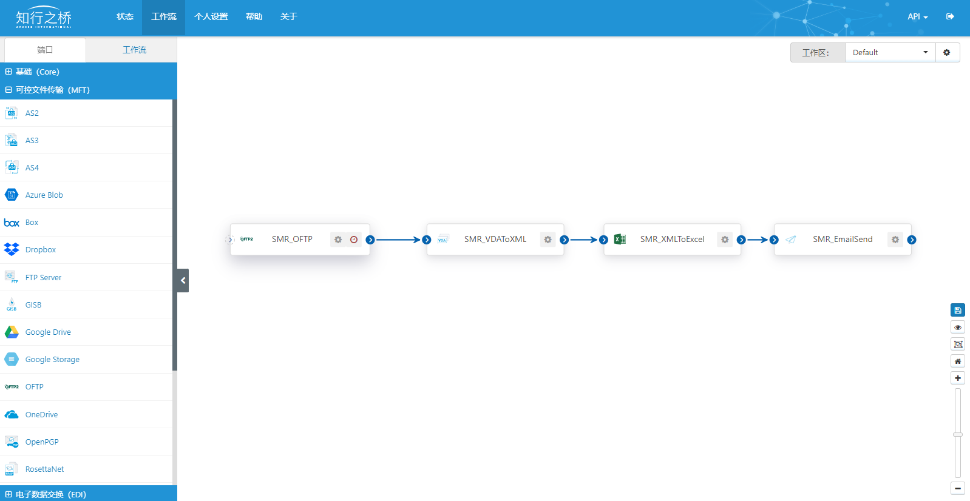Click the Azure Blob list label
This screenshot has height=501, width=970.
[x=44, y=195]
